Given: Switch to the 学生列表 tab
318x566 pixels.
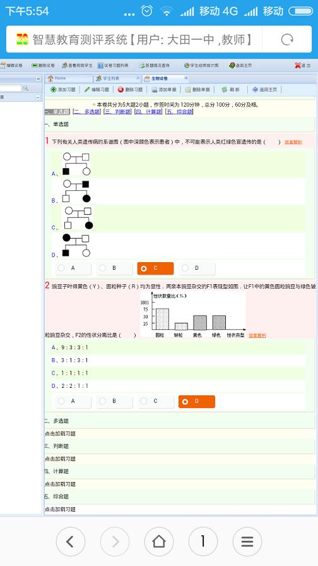Looking at the screenshot, I should [117, 78].
